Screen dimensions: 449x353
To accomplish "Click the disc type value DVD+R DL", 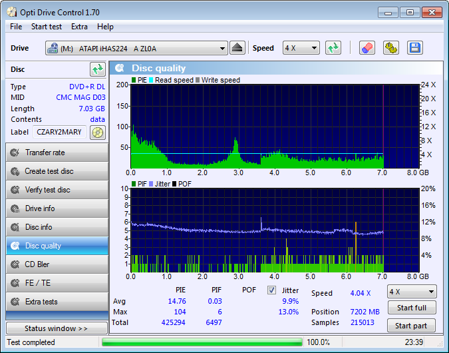I will tap(87, 87).
